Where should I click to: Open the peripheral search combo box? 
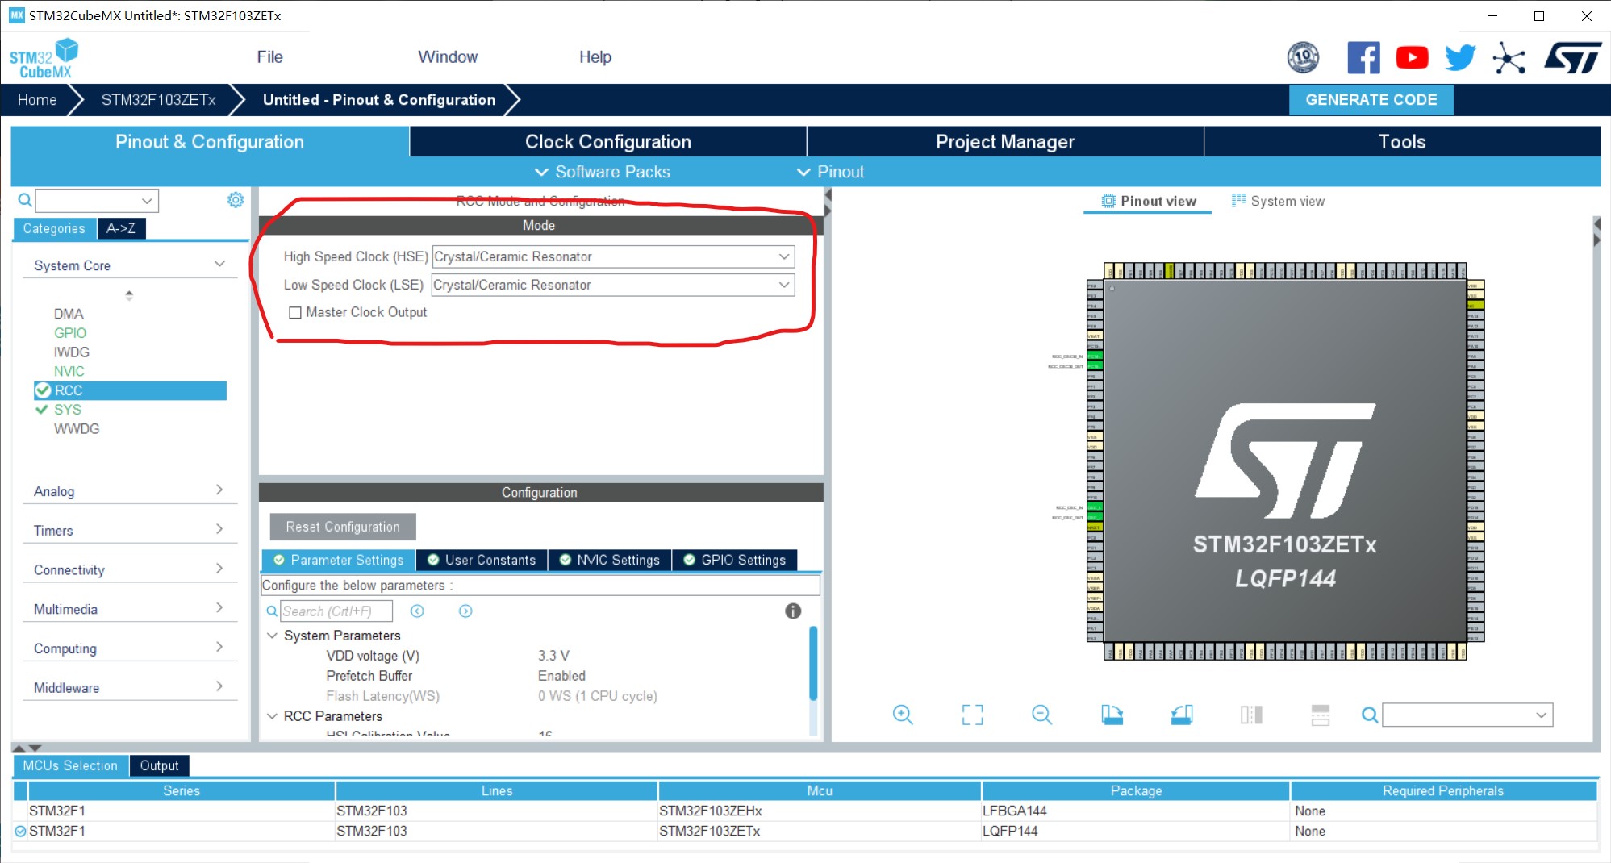point(97,200)
